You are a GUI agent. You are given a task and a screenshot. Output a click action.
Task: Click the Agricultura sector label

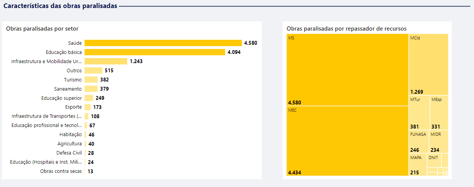[70, 144]
